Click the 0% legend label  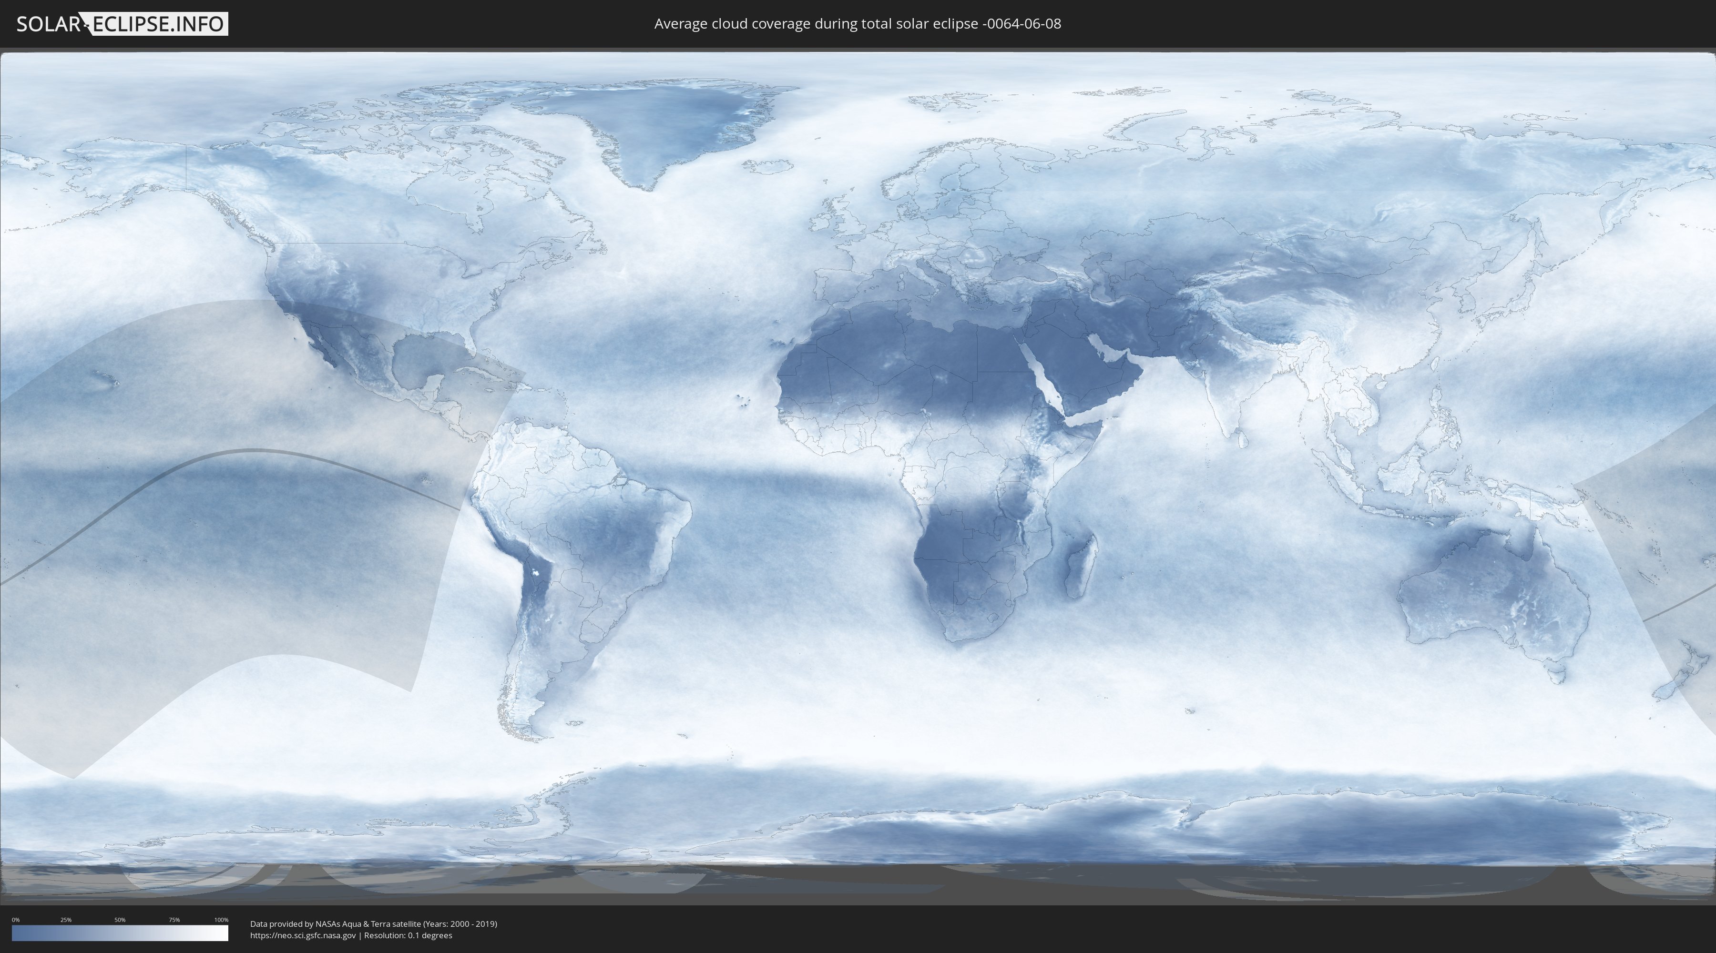(15, 920)
